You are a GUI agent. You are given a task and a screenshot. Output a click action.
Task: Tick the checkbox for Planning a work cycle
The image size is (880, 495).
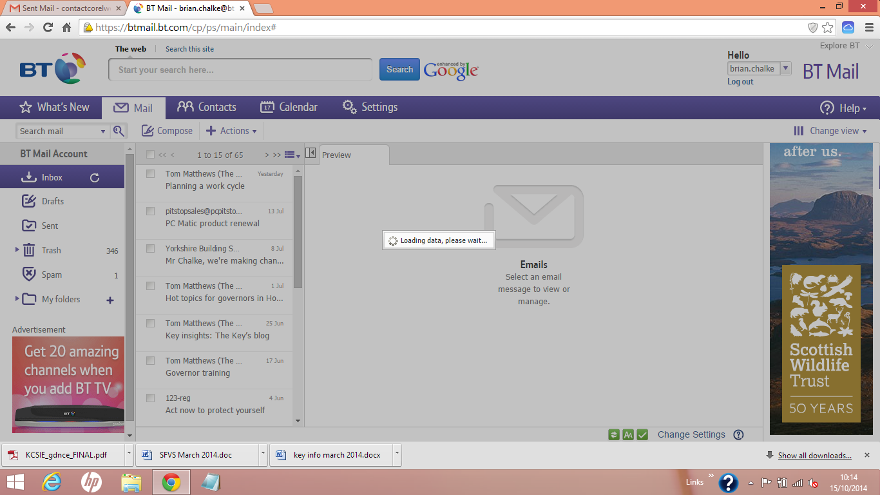pyautogui.click(x=150, y=173)
